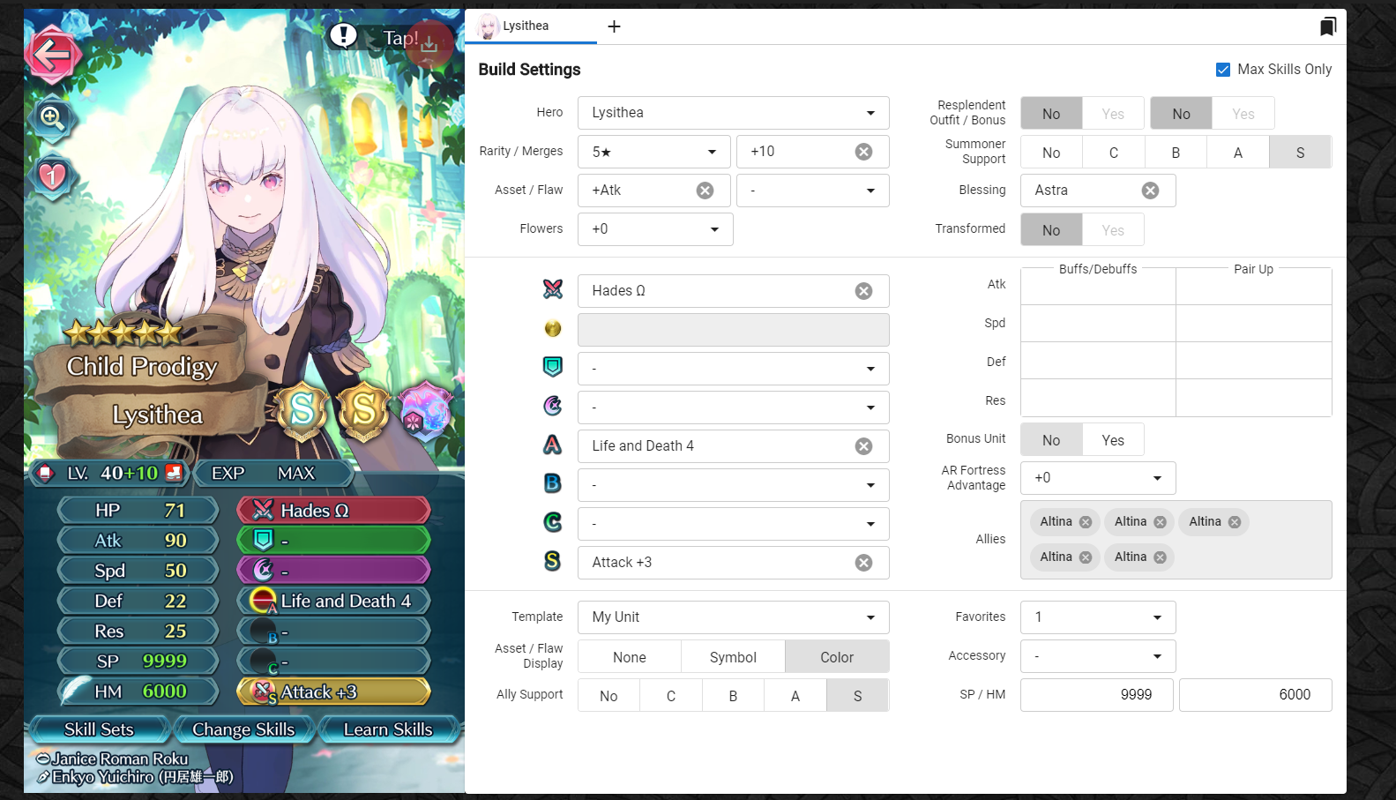Click the B passive skill icon

(553, 483)
